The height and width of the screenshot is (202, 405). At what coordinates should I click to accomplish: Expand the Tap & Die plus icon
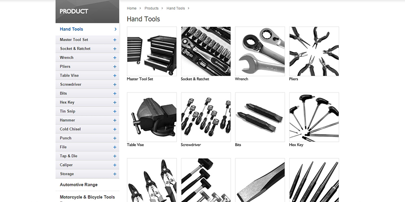(115, 156)
